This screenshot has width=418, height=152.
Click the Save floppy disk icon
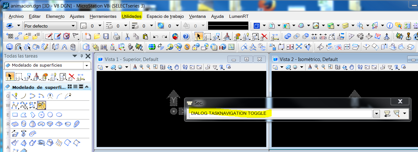(x=106, y=36)
